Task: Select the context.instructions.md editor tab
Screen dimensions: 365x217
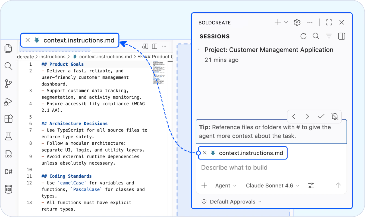Action: click(70, 40)
